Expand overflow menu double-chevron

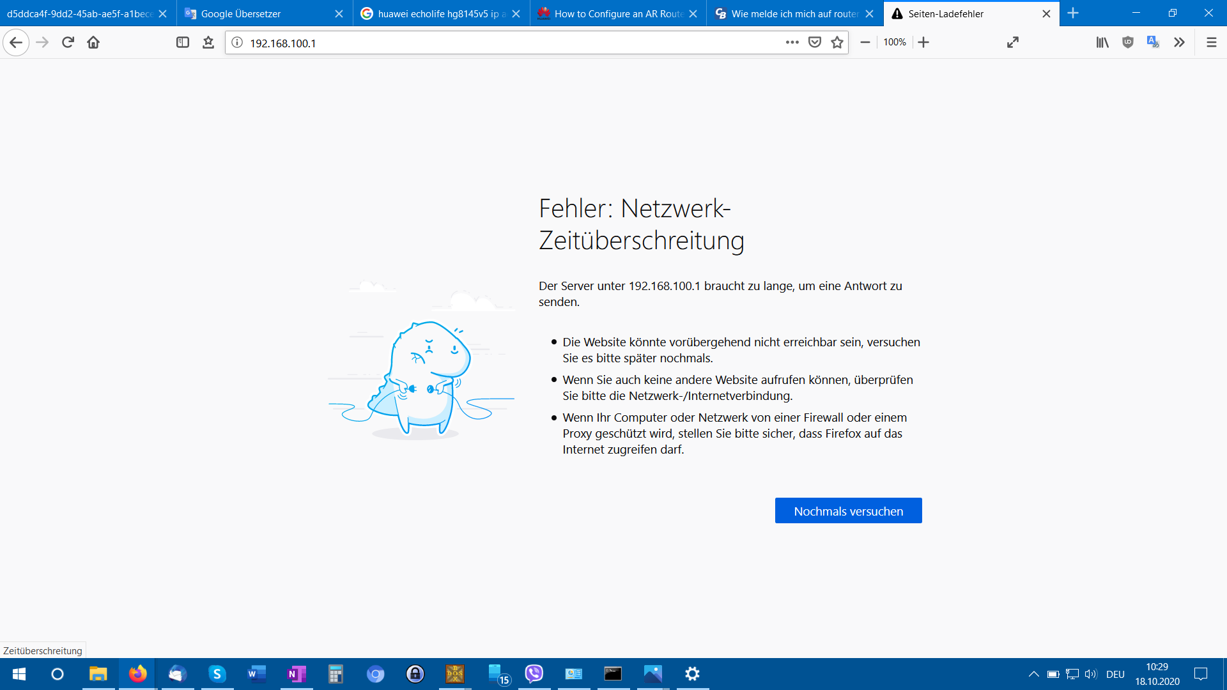click(x=1179, y=42)
